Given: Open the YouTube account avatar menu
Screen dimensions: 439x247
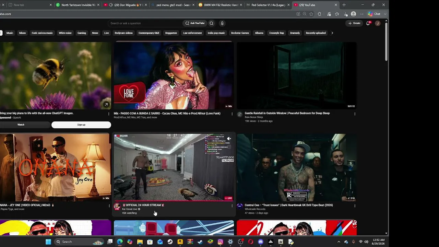Looking at the screenshot, I should tap(378, 23).
